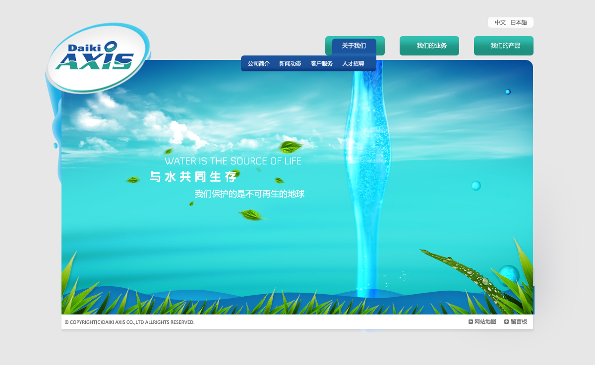Open 人才招聘 in the submenu
The width and height of the screenshot is (595, 365).
[353, 64]
